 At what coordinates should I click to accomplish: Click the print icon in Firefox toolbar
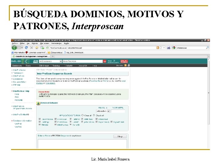(x=169, y=48)
